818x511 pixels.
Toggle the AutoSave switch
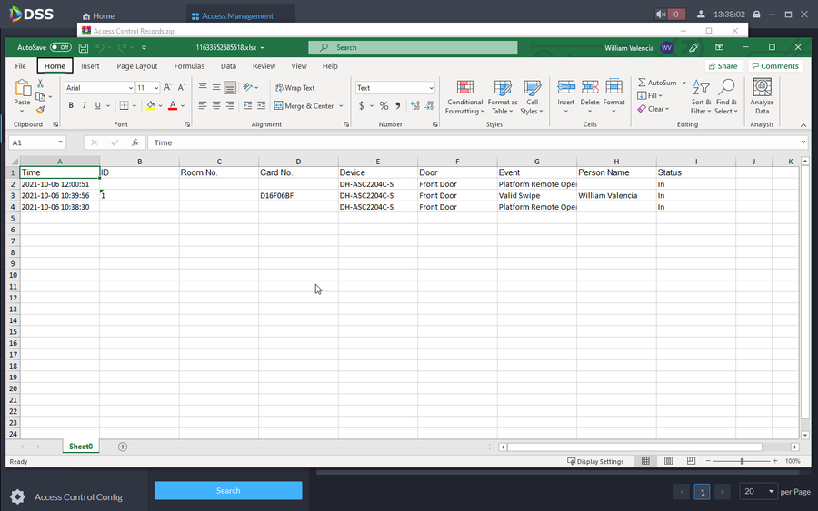pyautogui.click(x=61, y=47)
